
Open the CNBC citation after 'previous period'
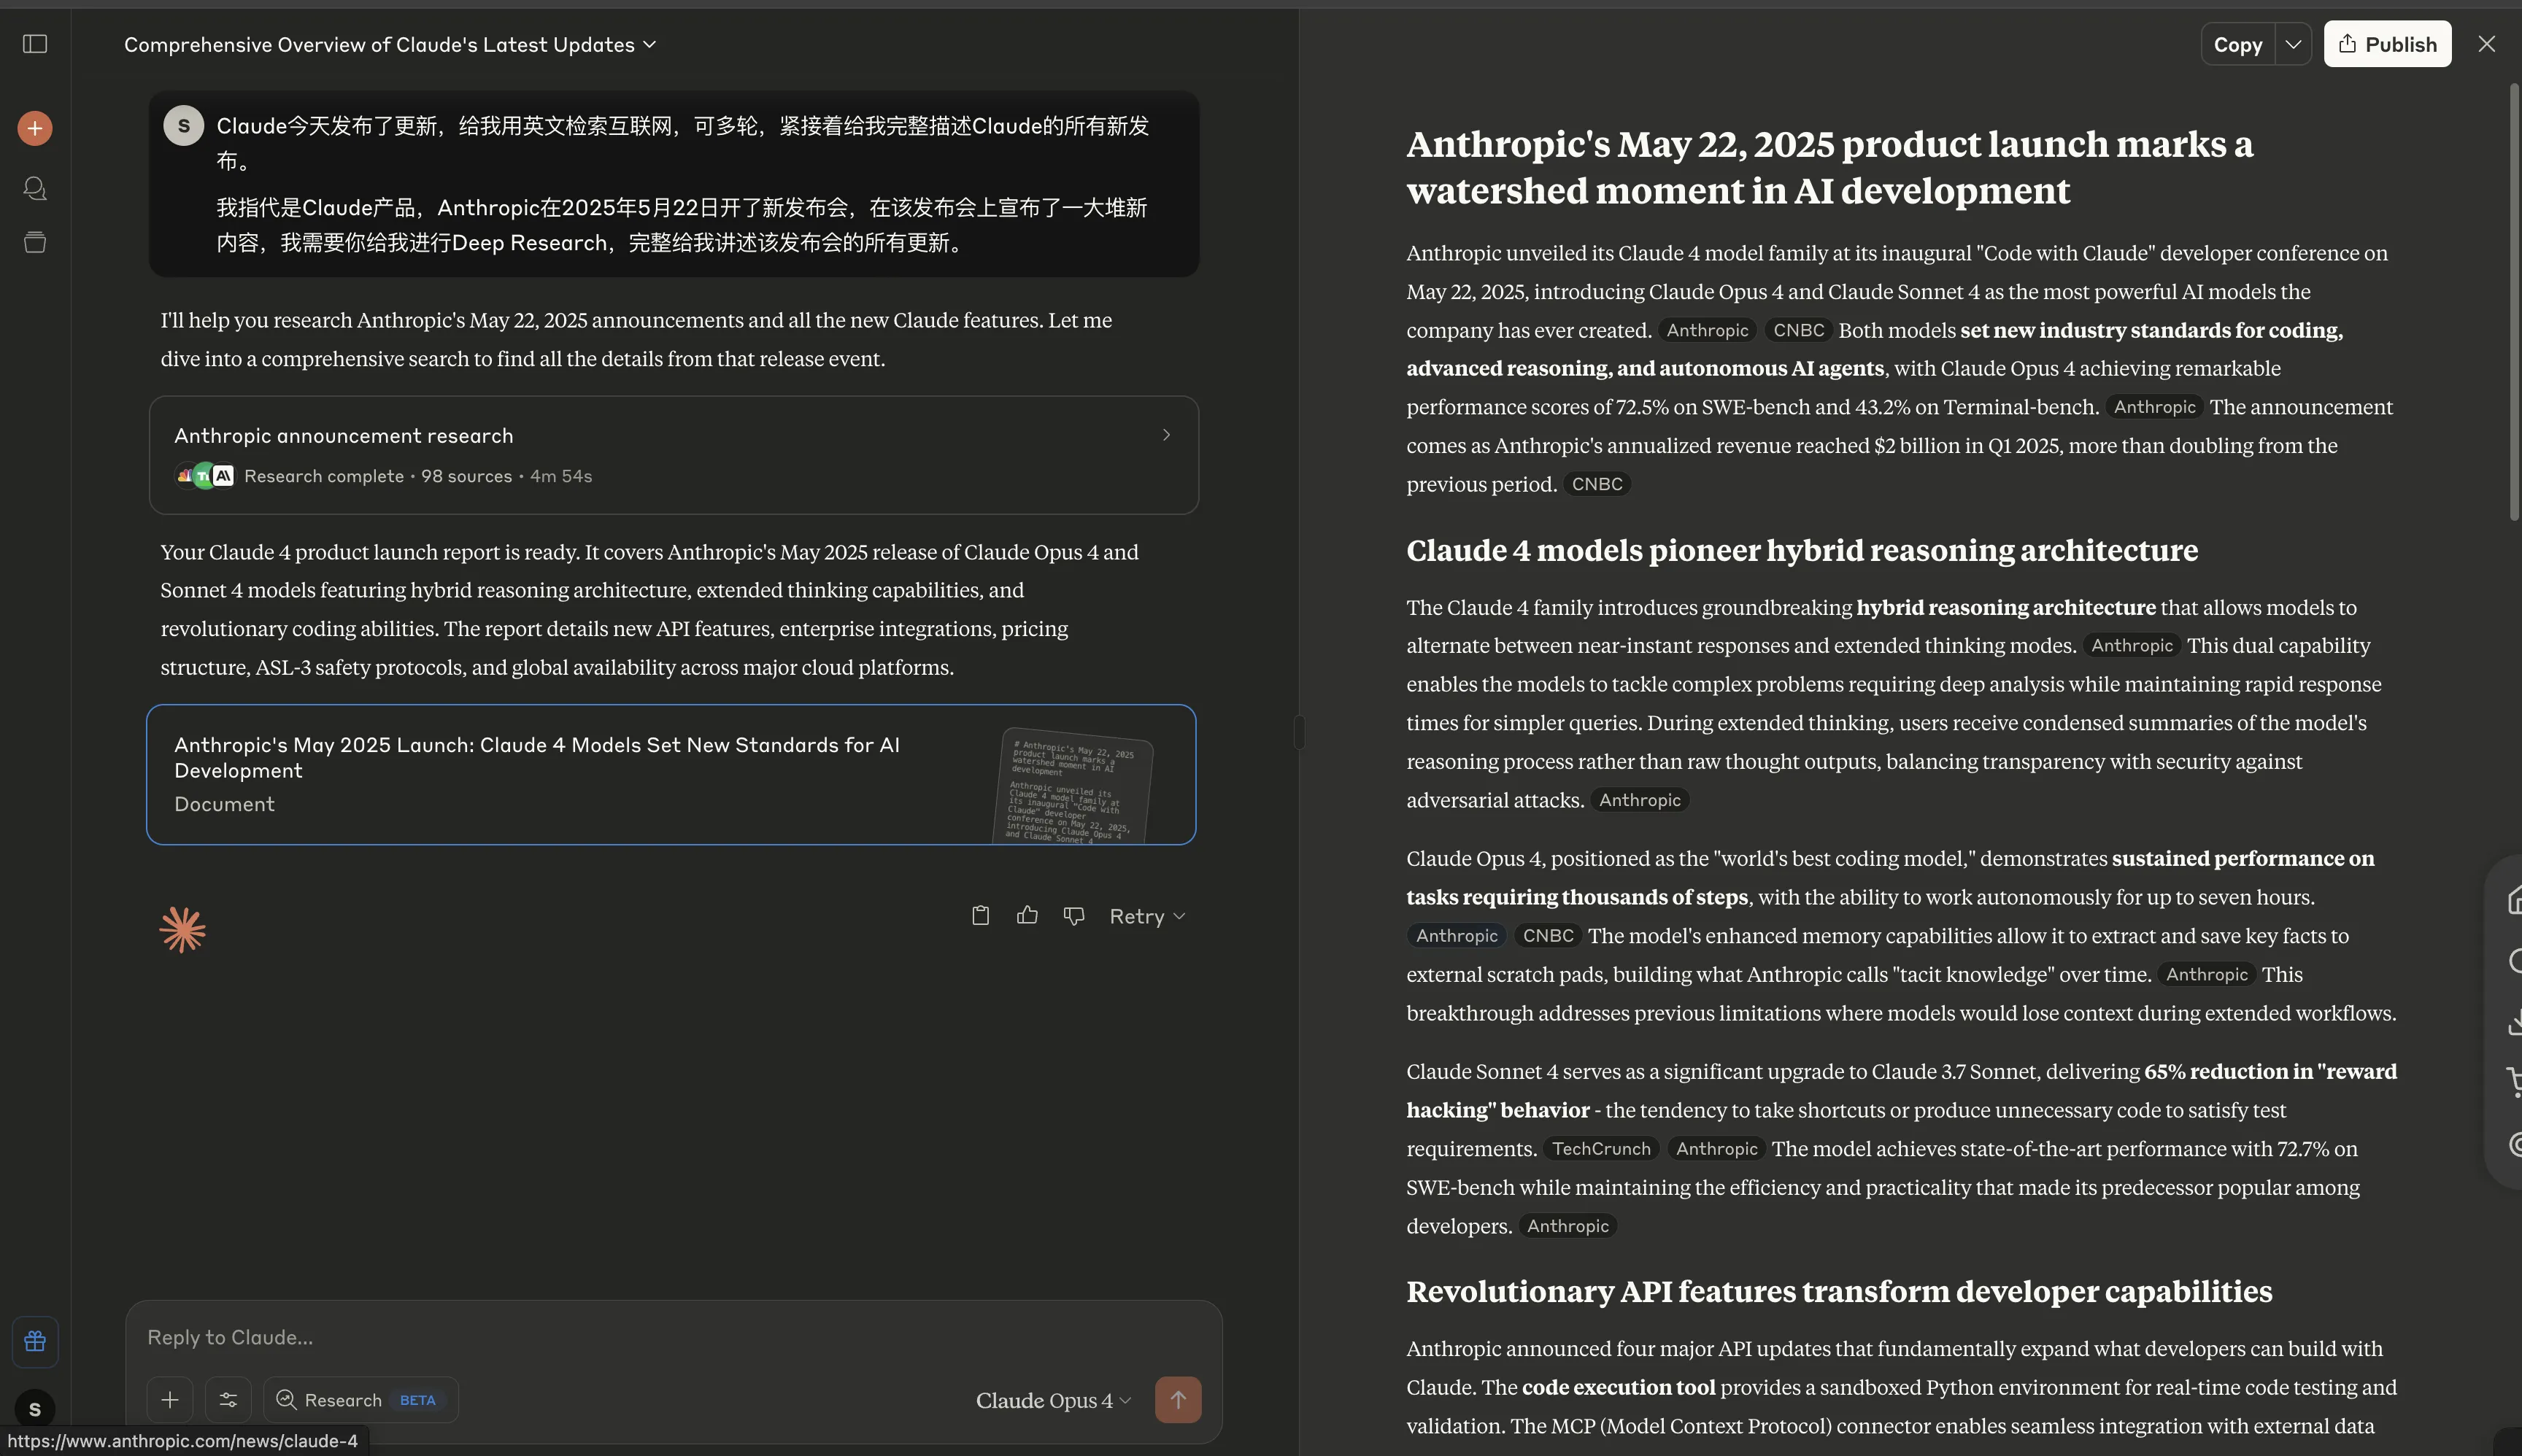pyautogui.click(x=1597, y=484)
